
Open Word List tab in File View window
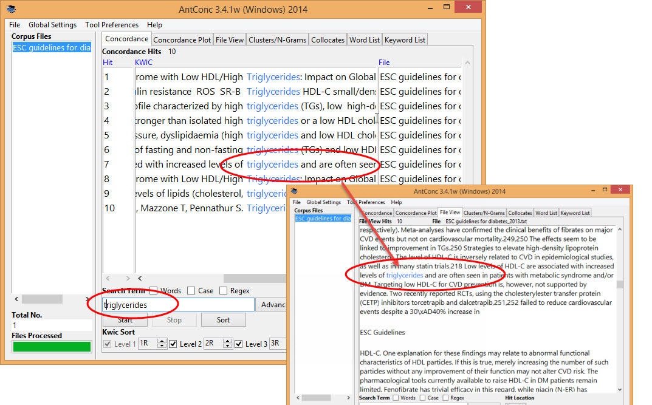tap(546, 213)
